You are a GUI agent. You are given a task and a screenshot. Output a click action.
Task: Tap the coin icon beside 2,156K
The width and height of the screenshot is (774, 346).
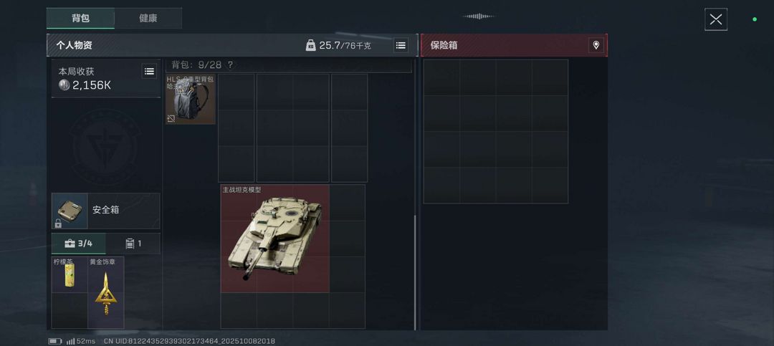coord(64,85)
